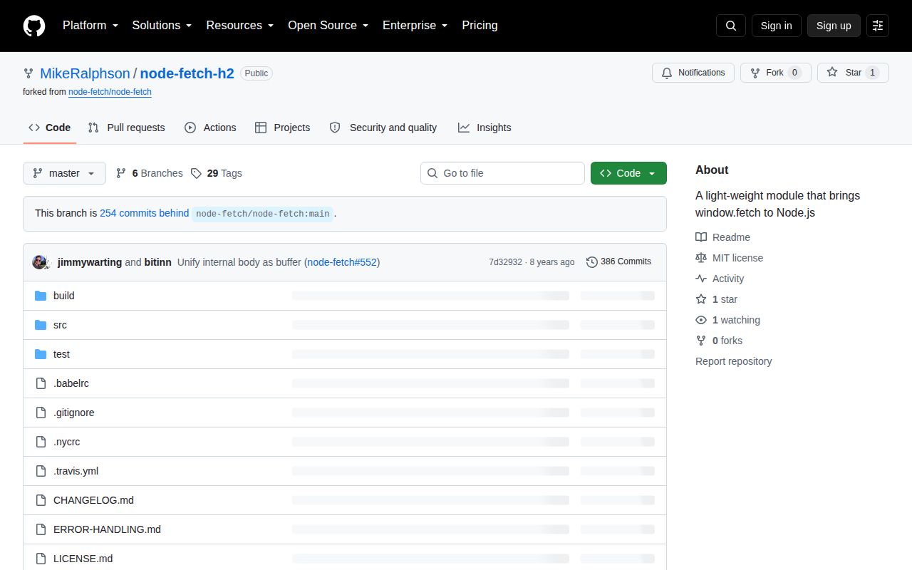
Task: Expand the Platform menu
Action: tap(90, 26)
